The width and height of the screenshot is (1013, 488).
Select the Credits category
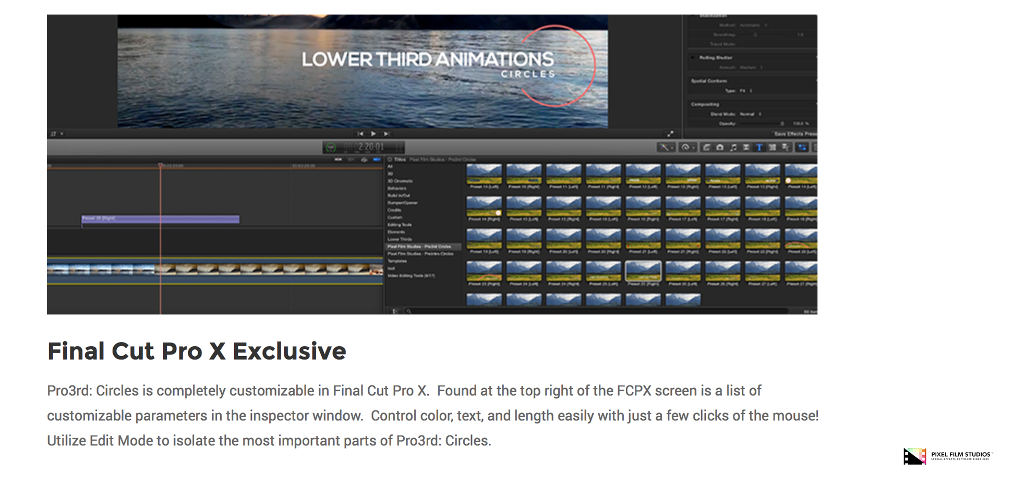pos(394,210)
